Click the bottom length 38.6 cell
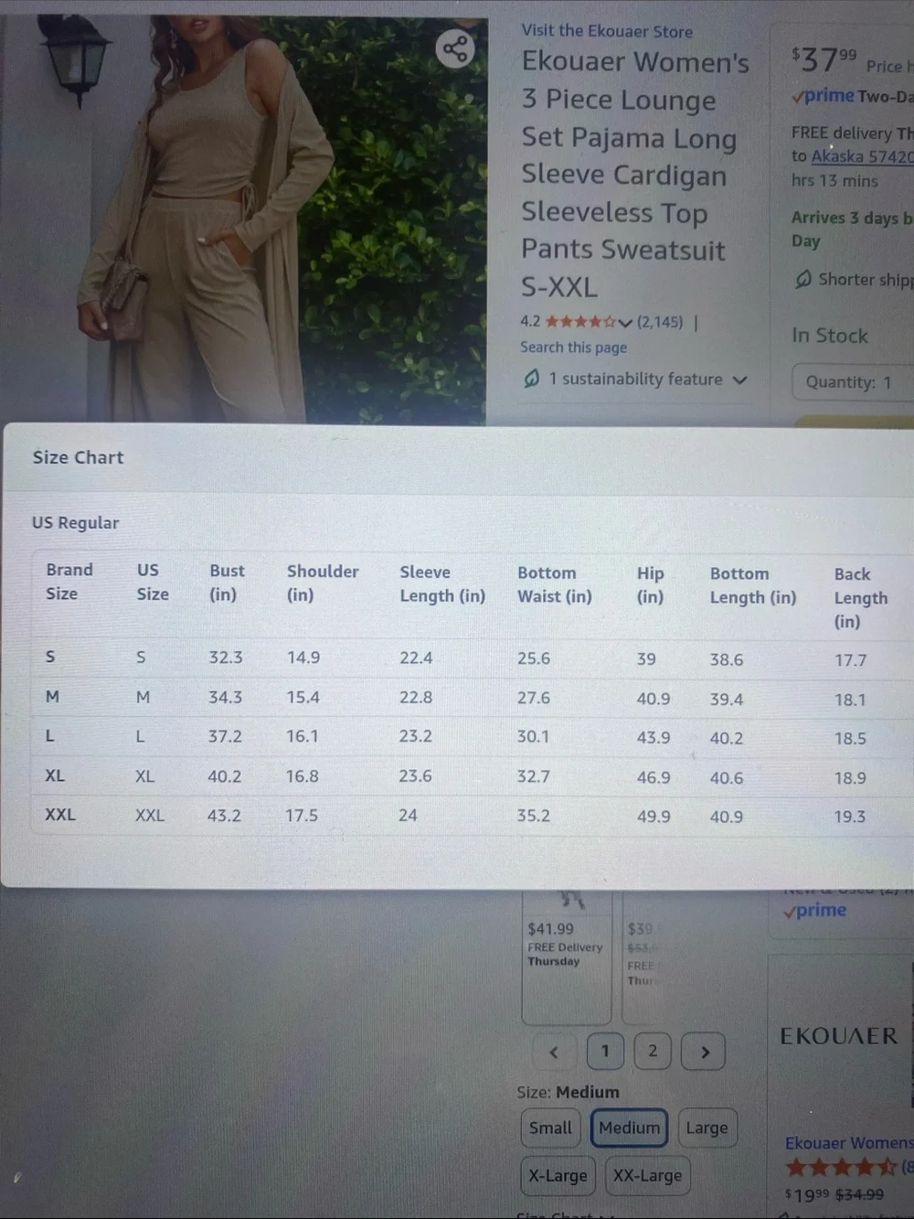This screenshot has width=914, height=1219. click(727, 659)
